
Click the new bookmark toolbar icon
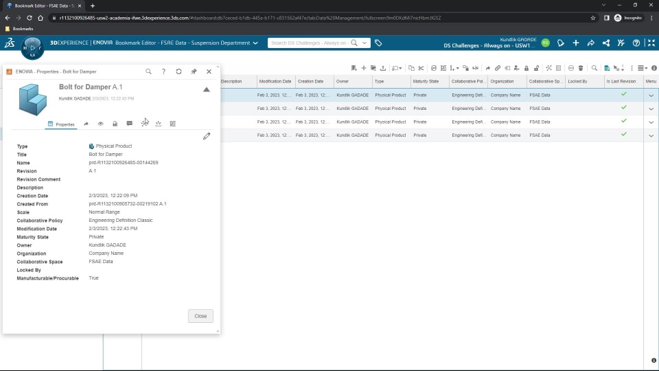click(354, 68)
